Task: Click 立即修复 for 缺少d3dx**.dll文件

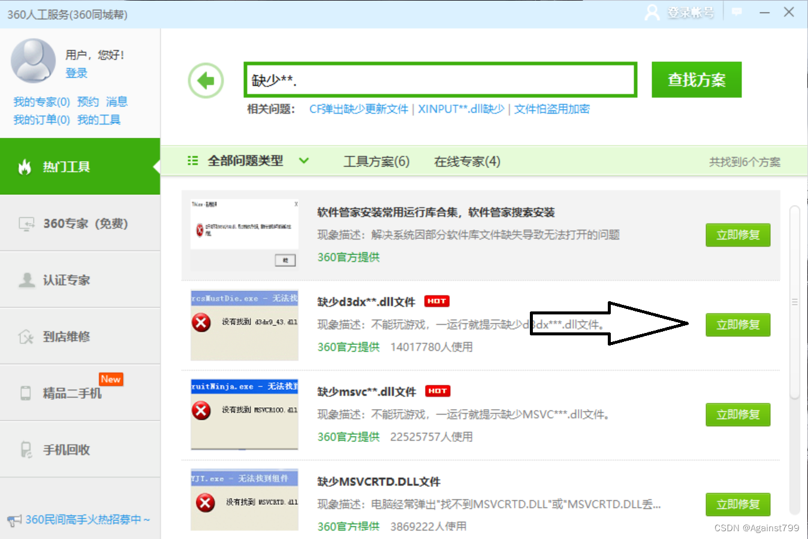Action: tap(738, 325)
